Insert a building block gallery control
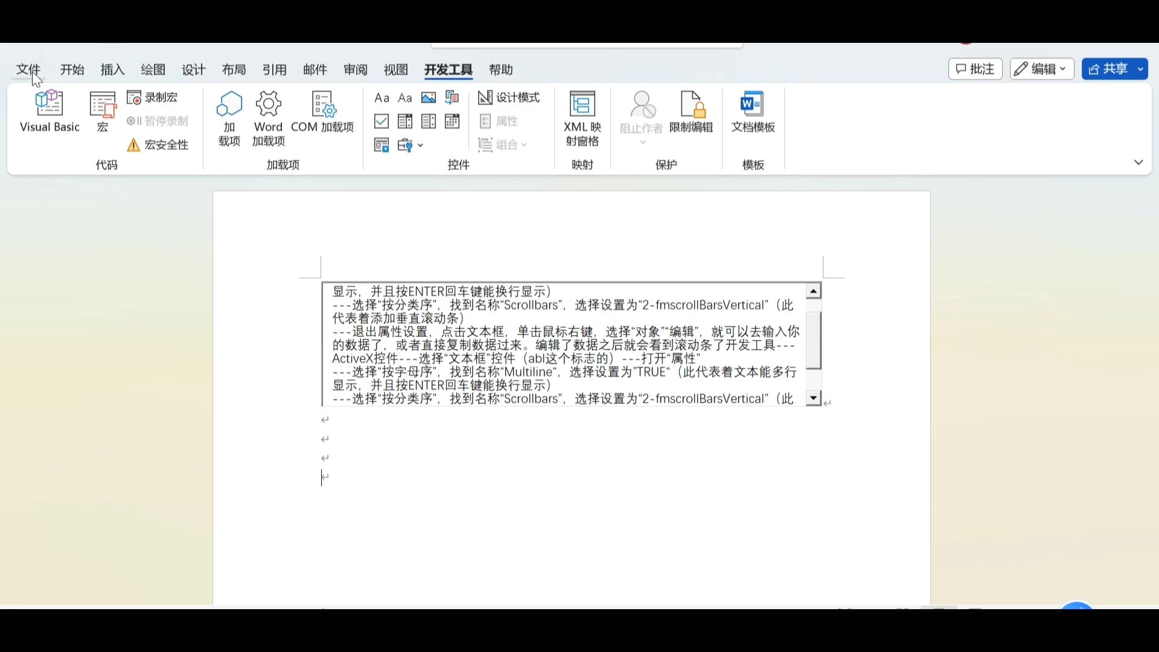1159x652 pixels. click(x=452, y=98)
